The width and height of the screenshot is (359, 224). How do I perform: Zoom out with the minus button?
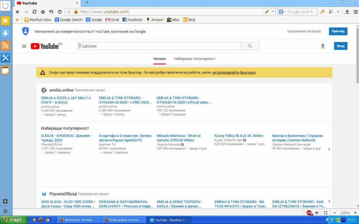coord(335,213)
